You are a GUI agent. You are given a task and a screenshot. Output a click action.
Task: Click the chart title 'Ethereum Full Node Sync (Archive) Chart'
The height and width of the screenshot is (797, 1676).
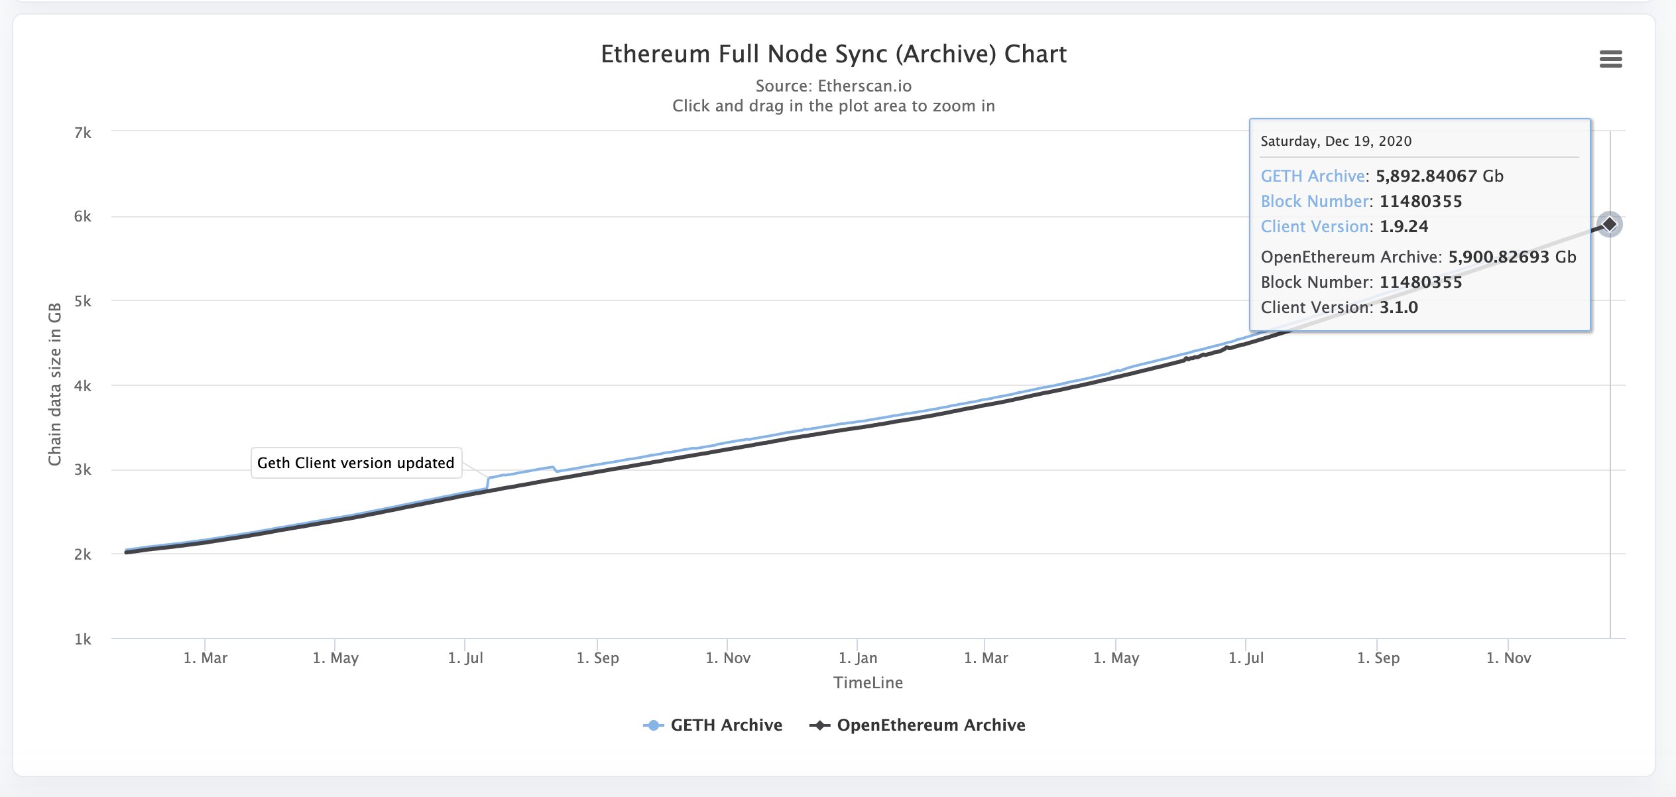click(833, 54)
